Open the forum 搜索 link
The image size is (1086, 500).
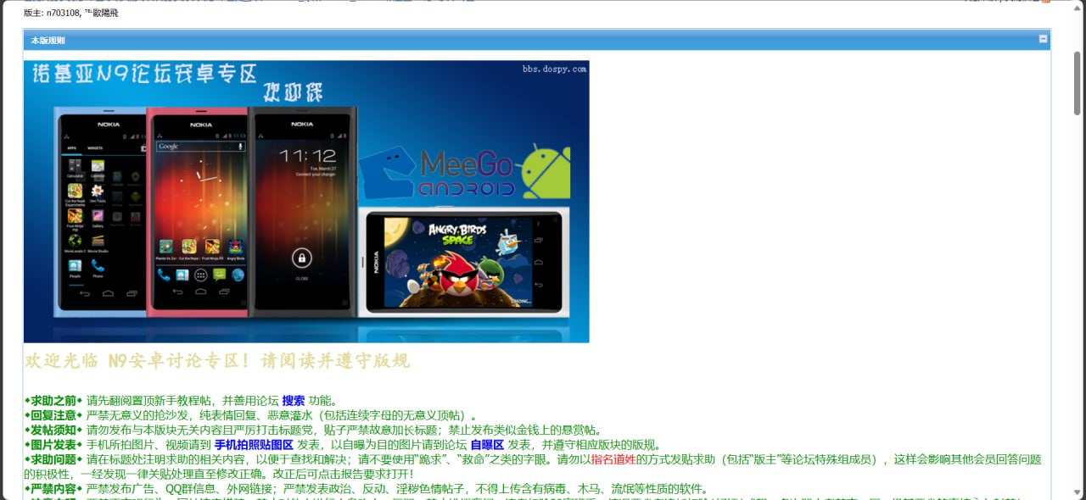coord(294,401)
